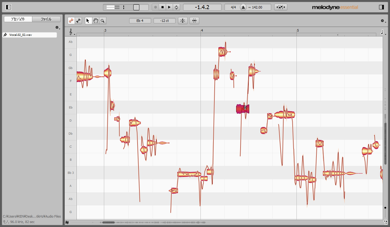Select the high G note blob
Viewport: 390px width, 227px height.
222,52
